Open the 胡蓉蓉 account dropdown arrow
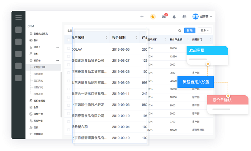The height and width of the screenshot is (151, 251). pos(211,17)
